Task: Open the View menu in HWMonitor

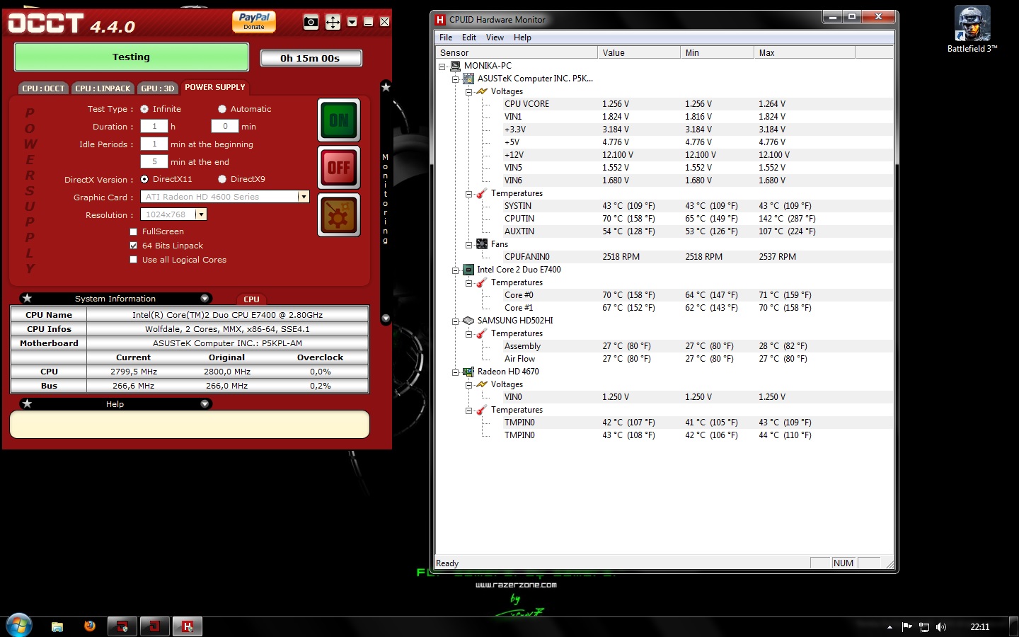Action: (495, 38)
